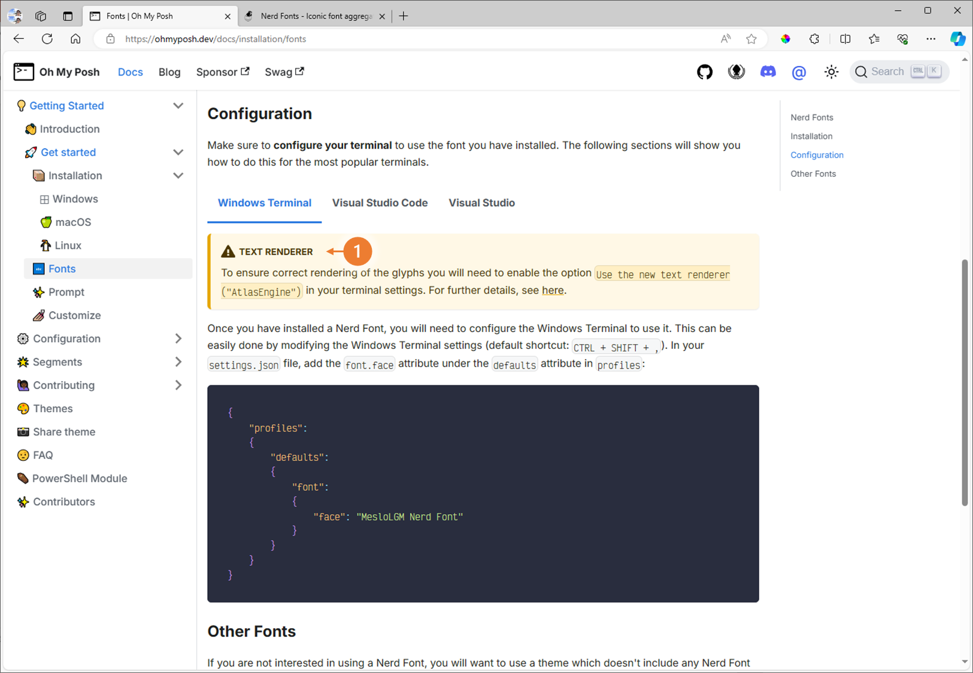Select the Fonts sidebar page

108,268
